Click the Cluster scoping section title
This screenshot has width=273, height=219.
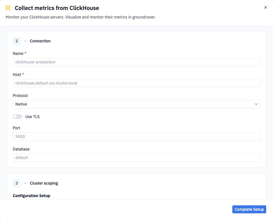click(x=44, y=183)
